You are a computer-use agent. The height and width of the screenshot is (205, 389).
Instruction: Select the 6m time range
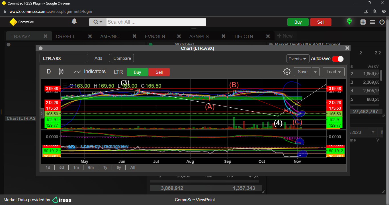91,167
